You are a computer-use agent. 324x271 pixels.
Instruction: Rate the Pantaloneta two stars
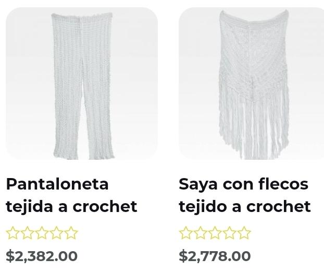(x=27, y=233)
